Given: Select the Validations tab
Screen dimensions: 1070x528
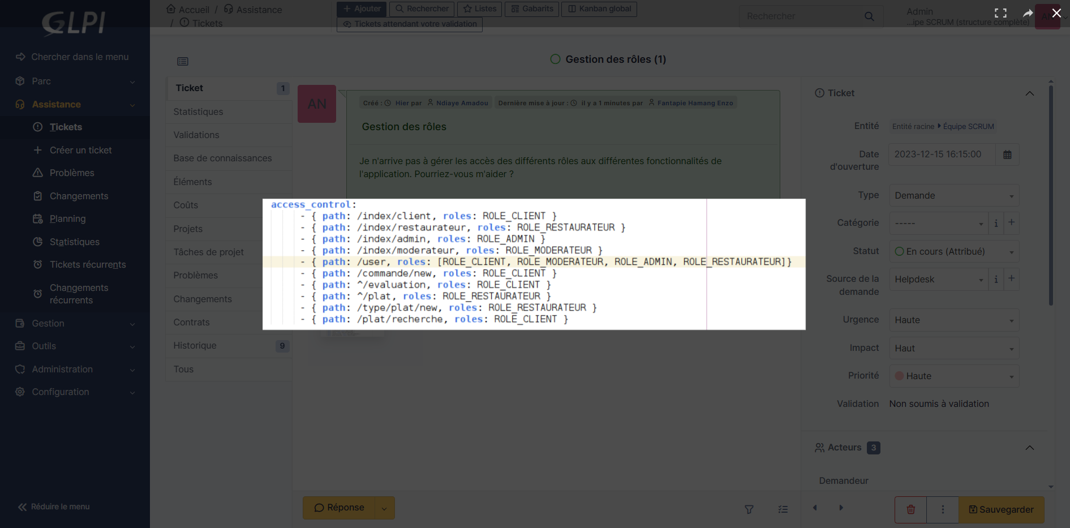Looking at the screenshot, I should pyautogui.click(x=229, y=135).
